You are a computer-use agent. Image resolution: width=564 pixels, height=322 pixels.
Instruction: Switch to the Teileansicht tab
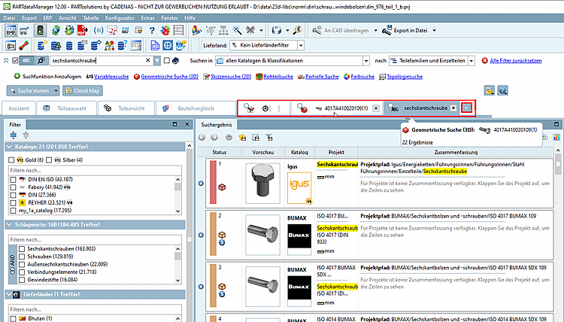click(126, 108)
